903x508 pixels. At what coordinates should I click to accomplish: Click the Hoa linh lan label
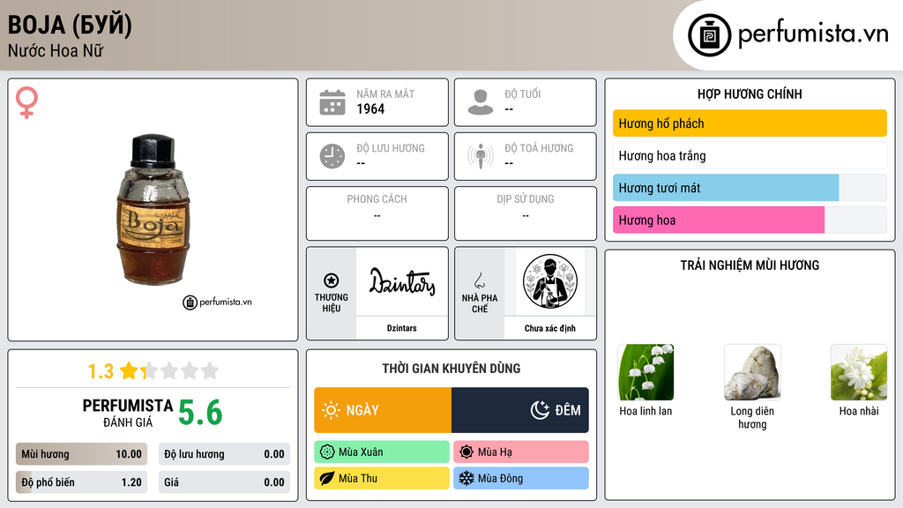tap(646, 411)
